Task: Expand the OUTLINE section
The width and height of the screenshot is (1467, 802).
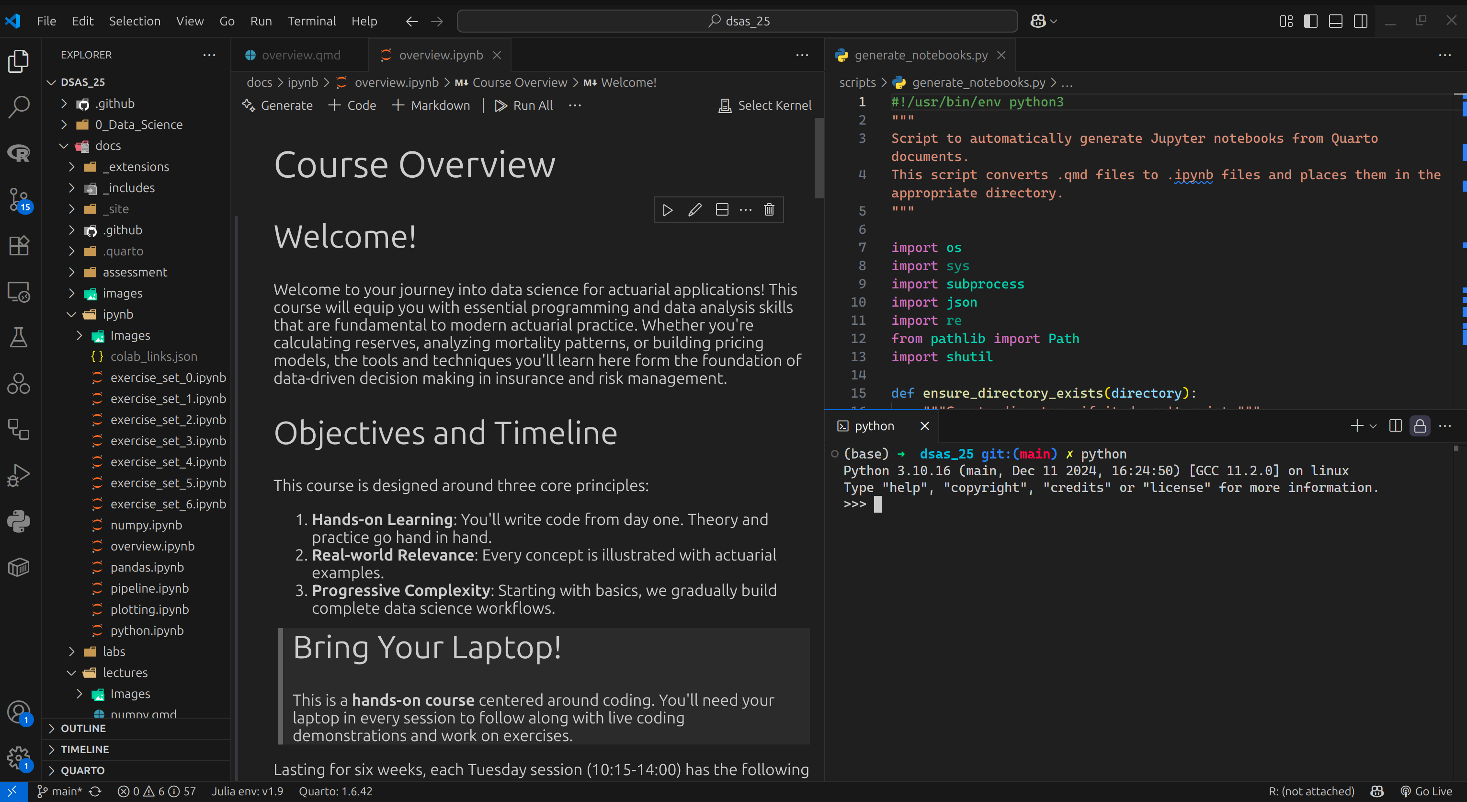Action: [83, 728]
